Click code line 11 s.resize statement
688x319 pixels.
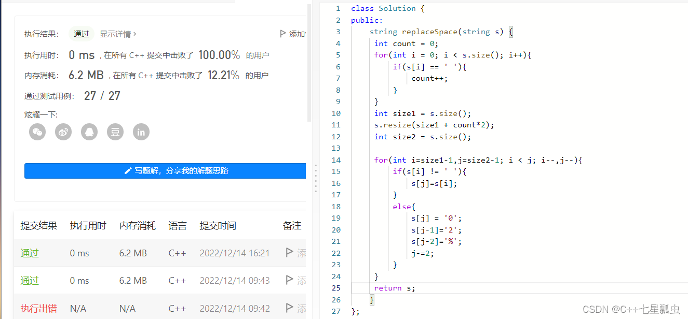tap(434, 125)
